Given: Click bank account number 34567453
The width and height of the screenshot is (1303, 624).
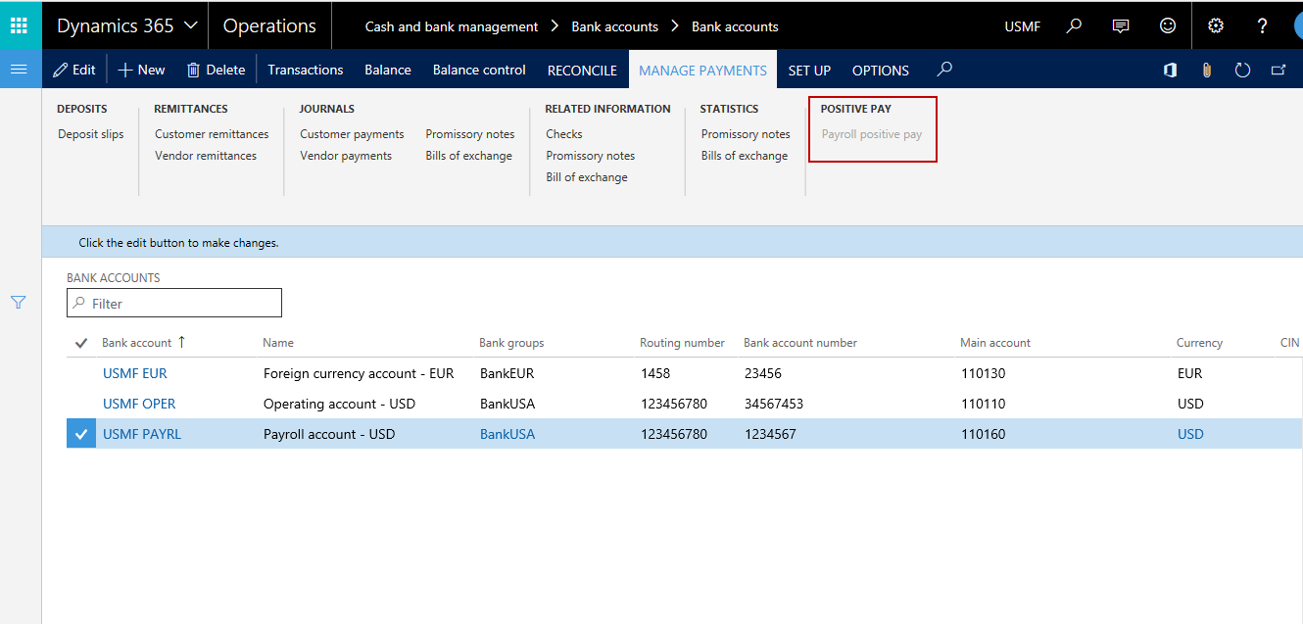Looking at the screenshot, I should tap(773, 404).
